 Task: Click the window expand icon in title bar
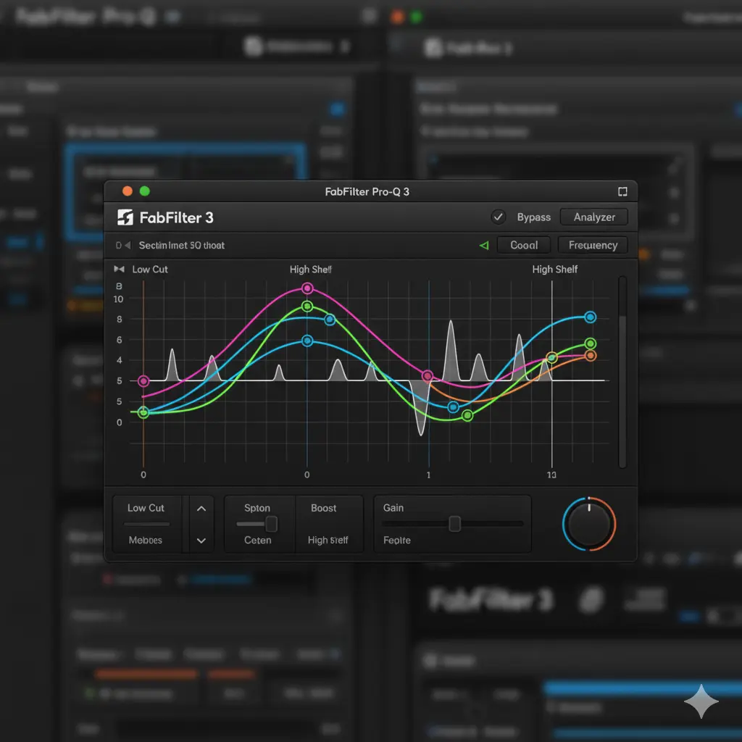(622, 192)
